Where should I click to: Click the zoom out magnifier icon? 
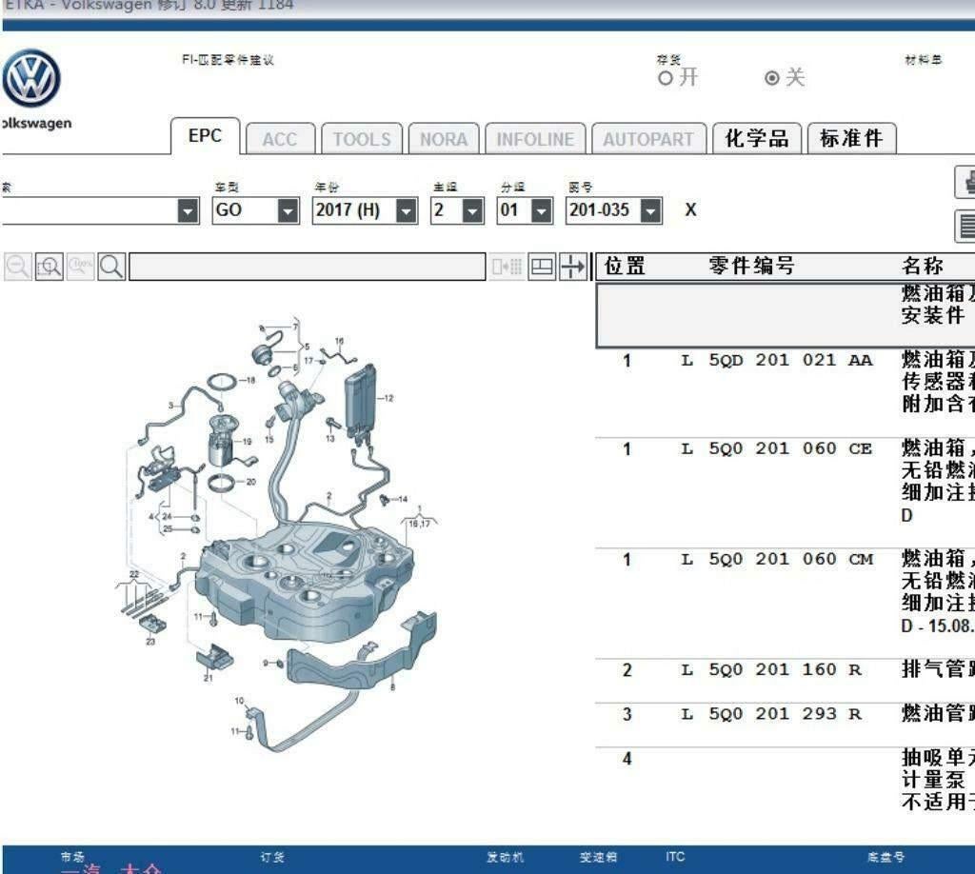17,267
